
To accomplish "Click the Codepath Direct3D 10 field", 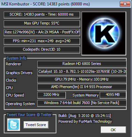I will [42, 50].
